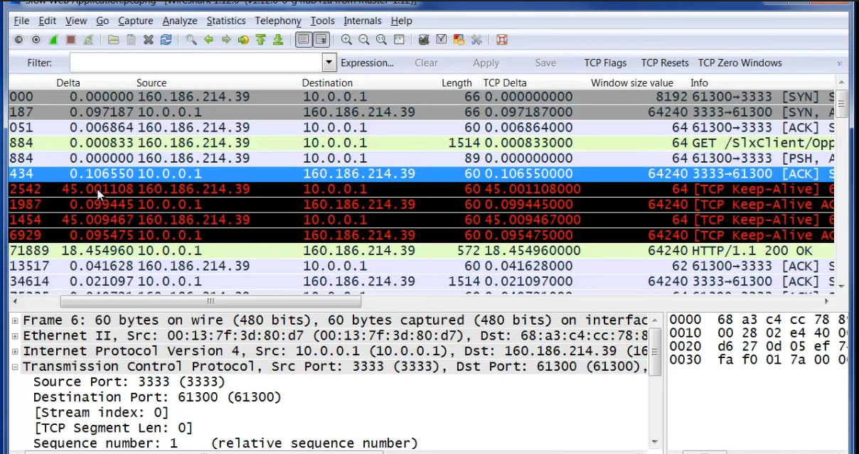Open the Edit menu
This screenshot has width=859, height=454.
pos(47,21)
